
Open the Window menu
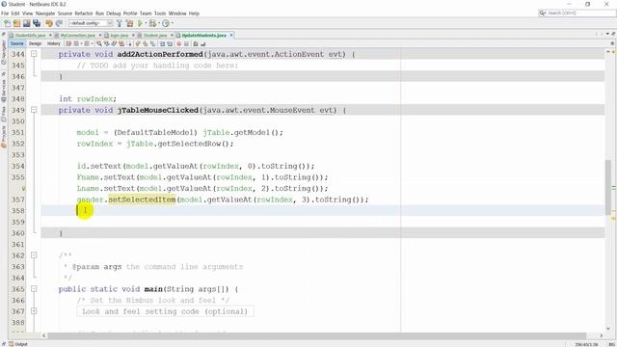click(177, 13)
